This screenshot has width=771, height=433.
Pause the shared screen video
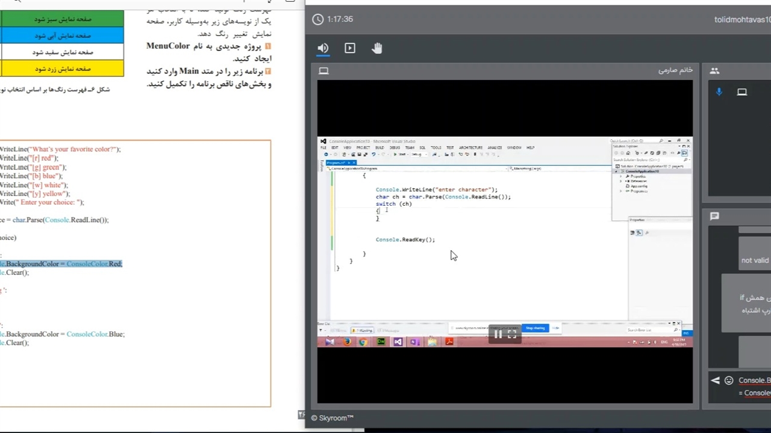(x=498, y=334)
